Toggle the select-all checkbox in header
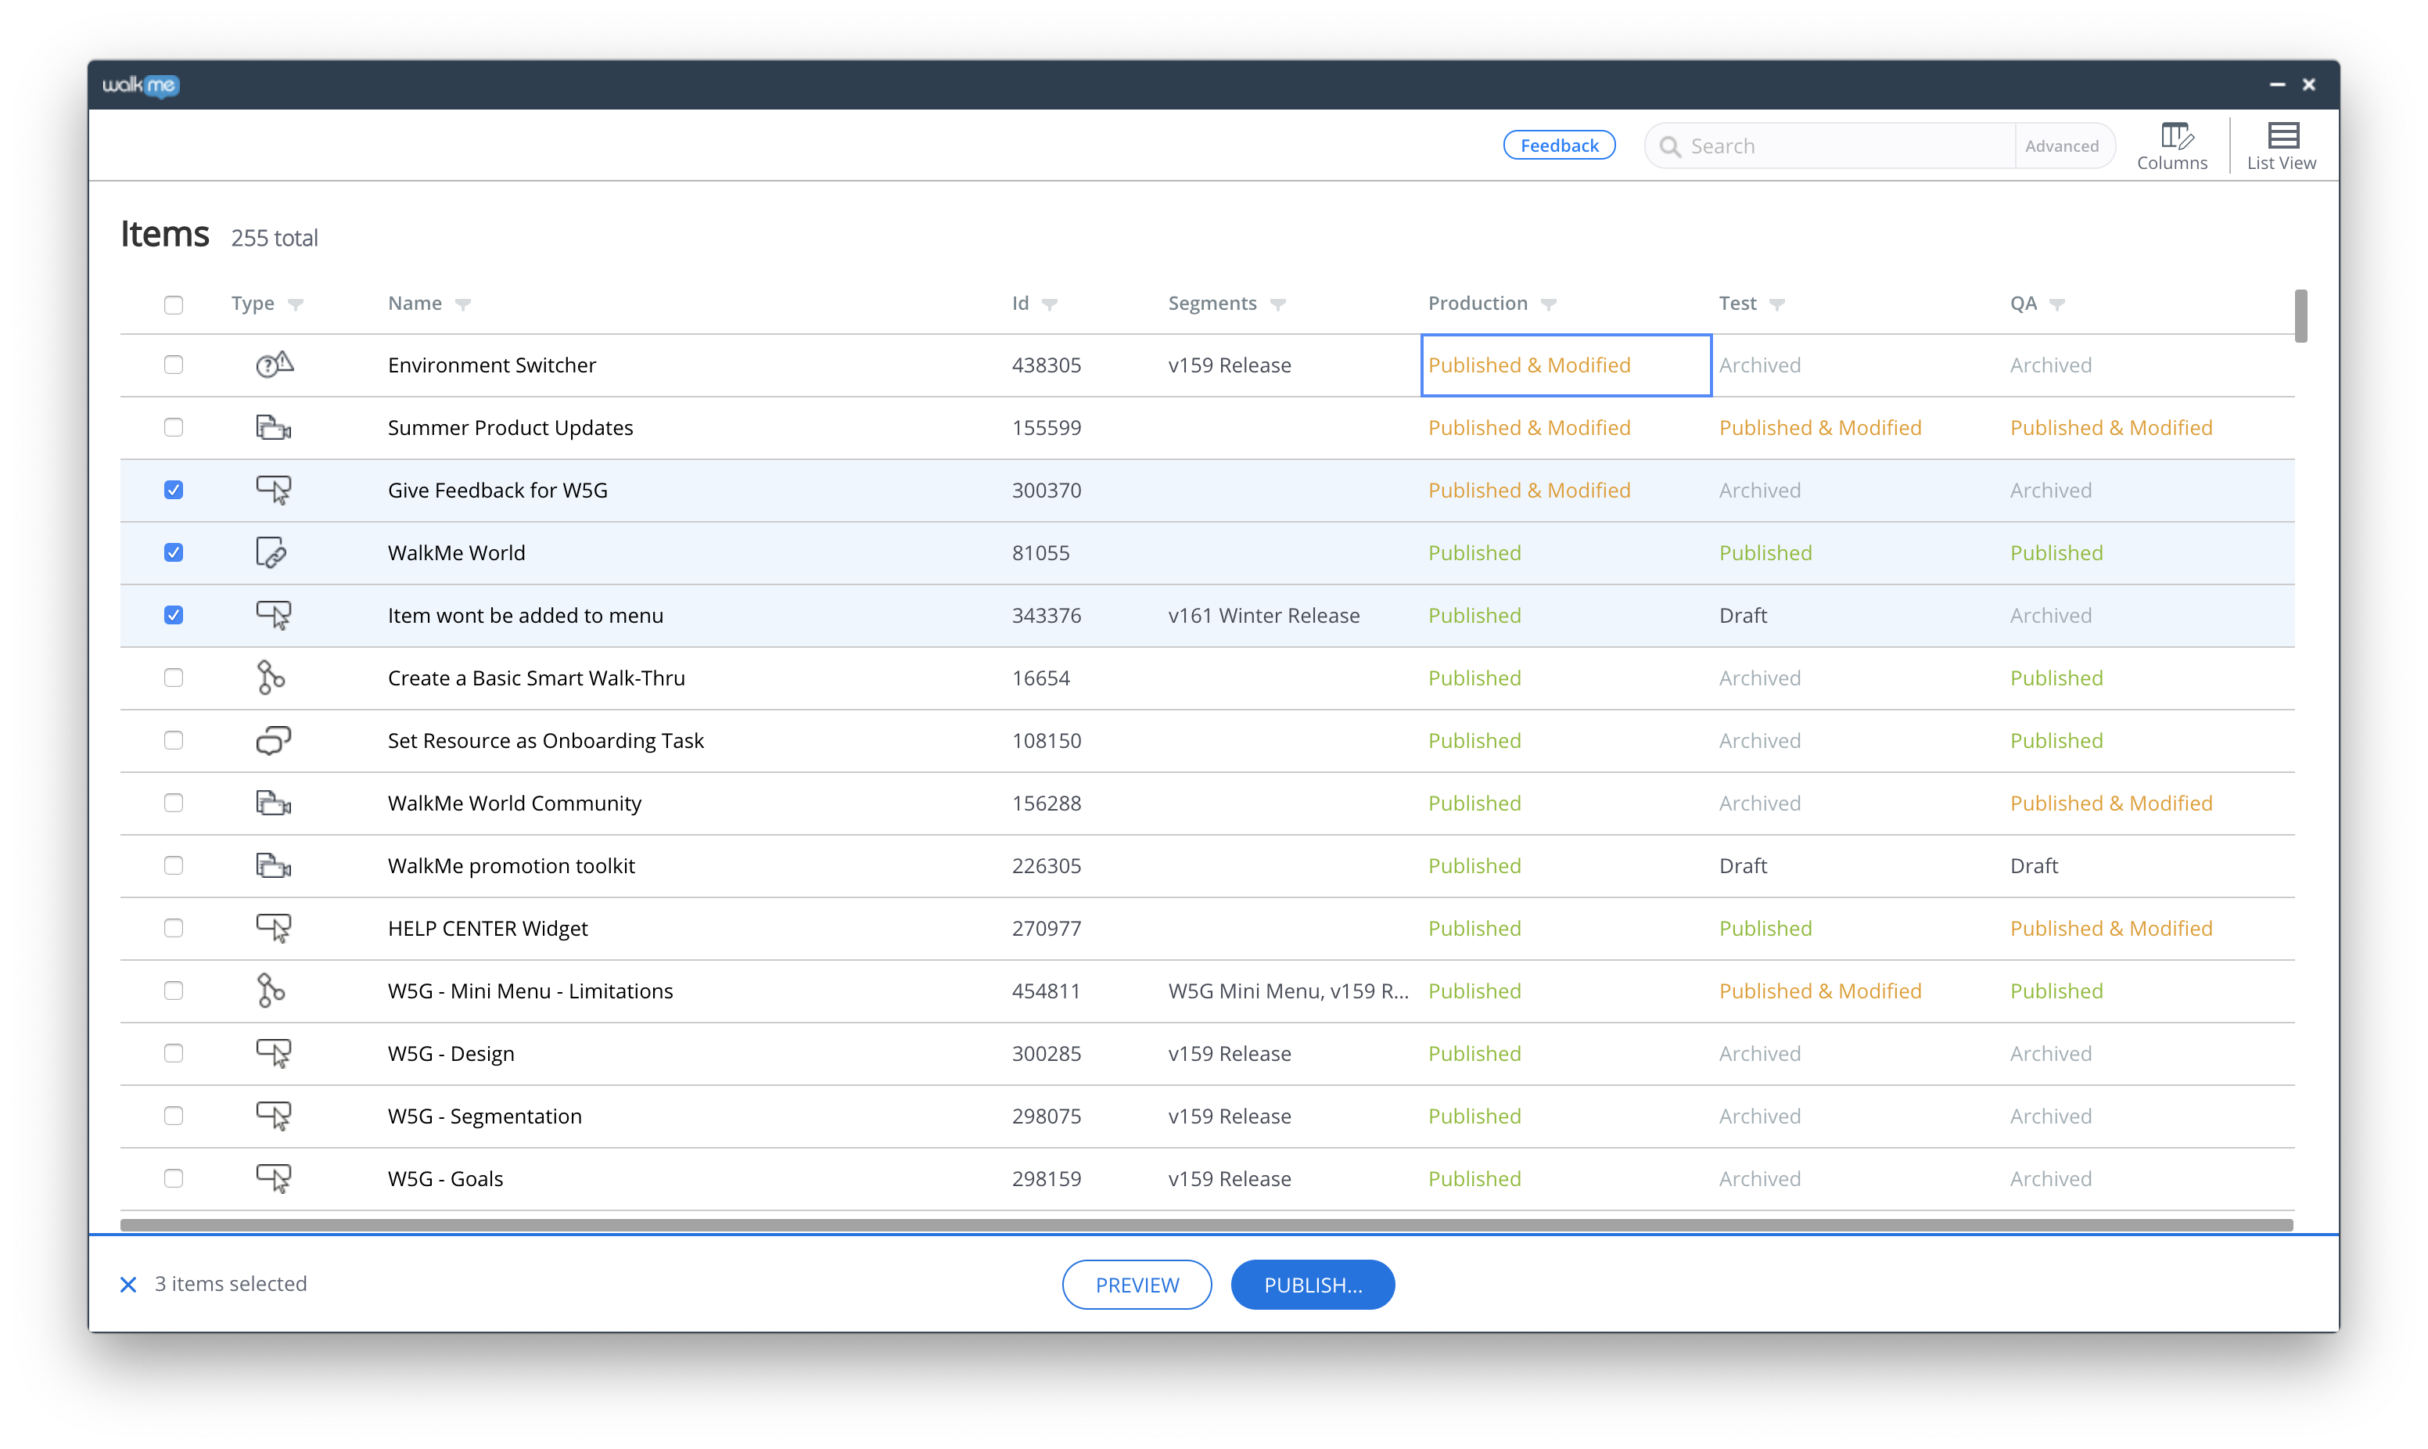Viewport: 2428px width, 1449px height. click(x=174, y=304)
